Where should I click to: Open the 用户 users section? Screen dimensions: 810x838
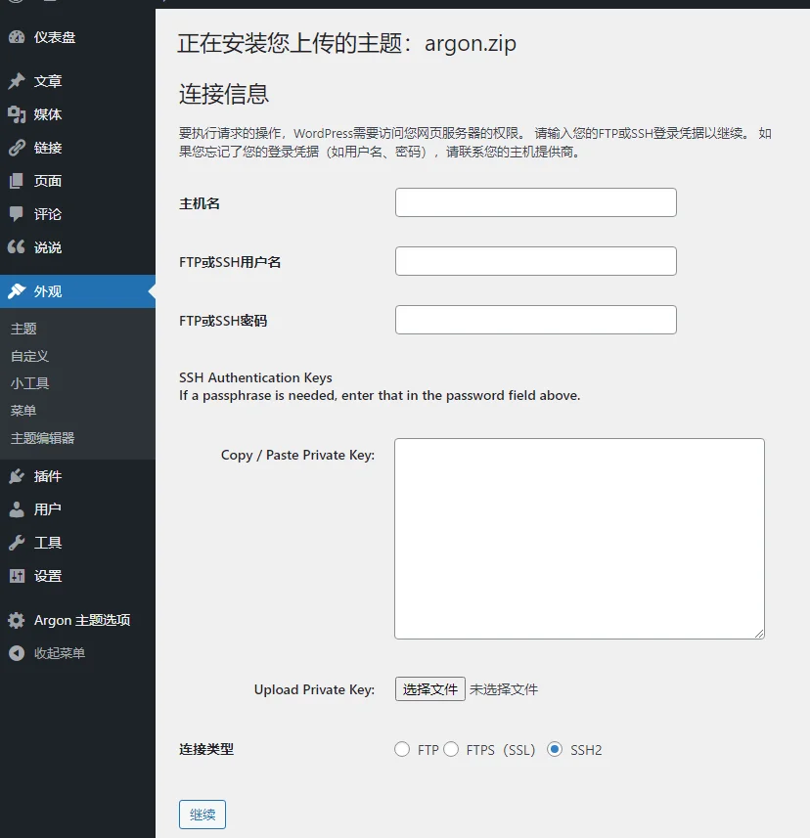pyautogui.click(x=49, y=508)
